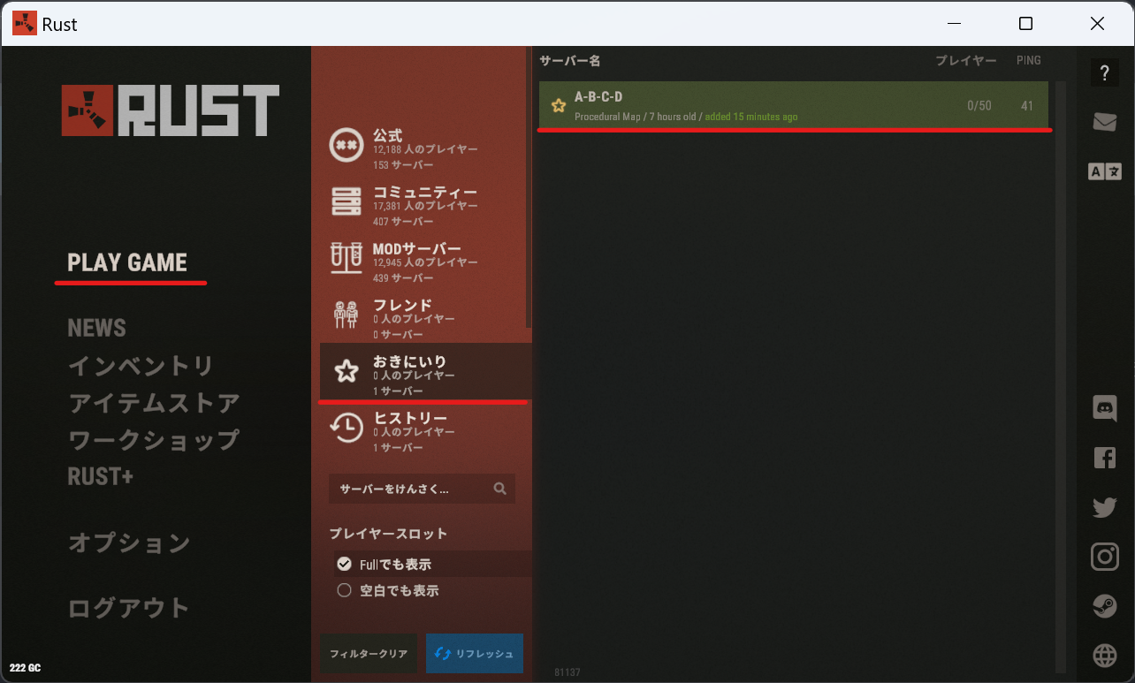The image size is (1135, 683).
Task: Select the 公式 servers category icon
Action: tap(347, 145)
